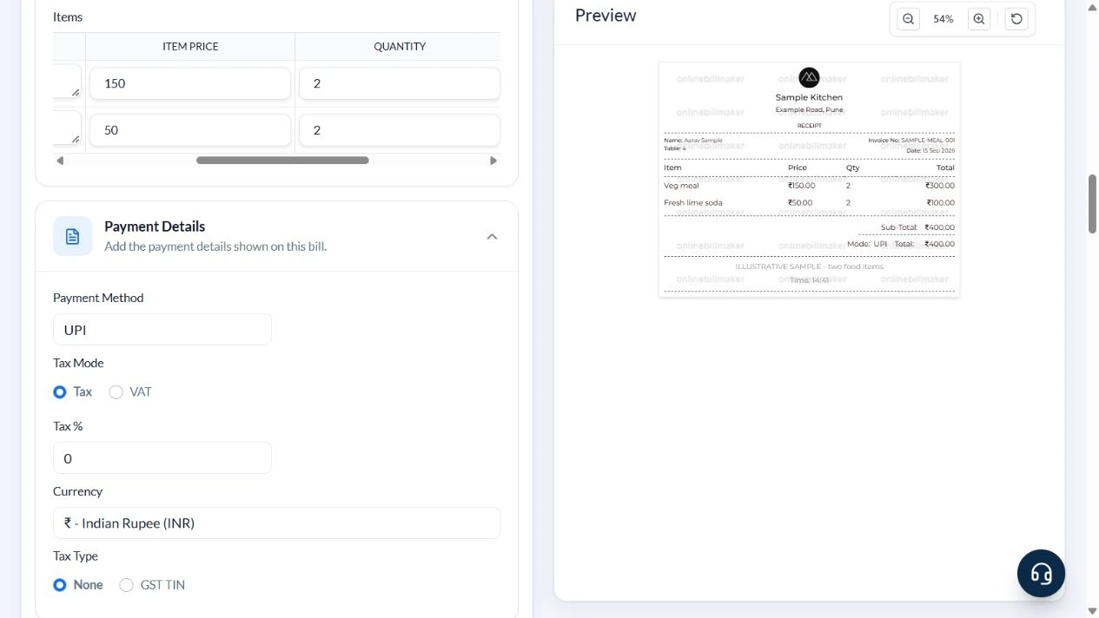Click the Preview heading

606,16
